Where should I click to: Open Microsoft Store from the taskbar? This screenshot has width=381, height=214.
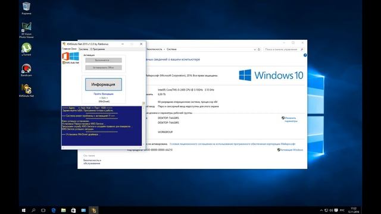(x=73, y=210)
